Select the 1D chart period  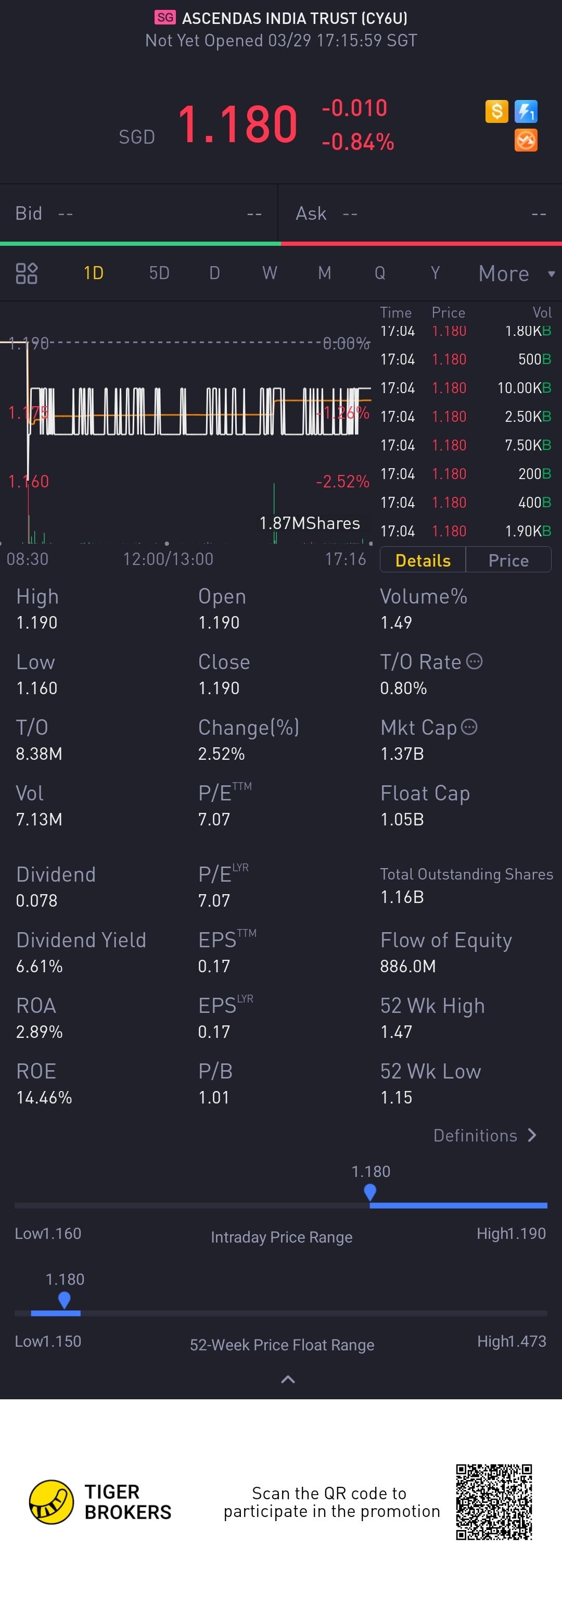pyautogui.click(x=93, y=273)
